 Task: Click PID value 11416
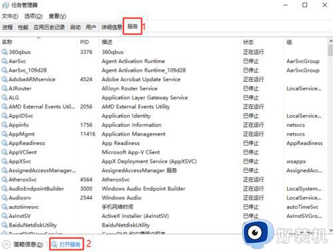(x=88, y=134)
